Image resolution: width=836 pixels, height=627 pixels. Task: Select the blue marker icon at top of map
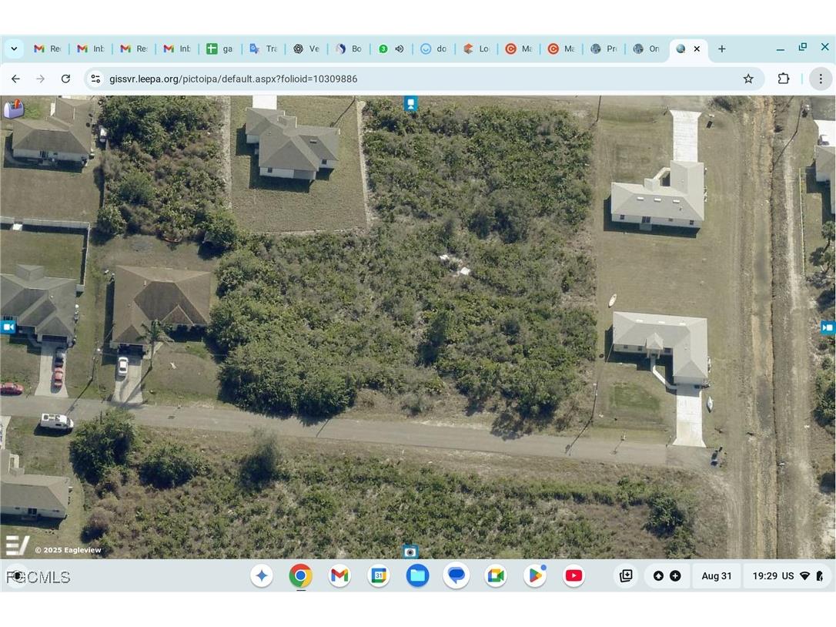[x=410, y=102]
